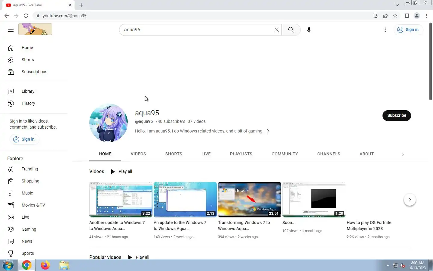The image size is (433, 271).
Task: Click the YouTube logo doodle
Action: point(35,29)
